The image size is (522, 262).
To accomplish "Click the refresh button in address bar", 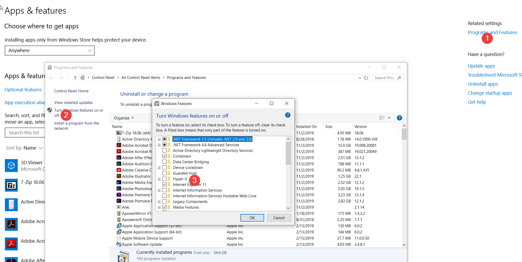I will coord(366,78).
